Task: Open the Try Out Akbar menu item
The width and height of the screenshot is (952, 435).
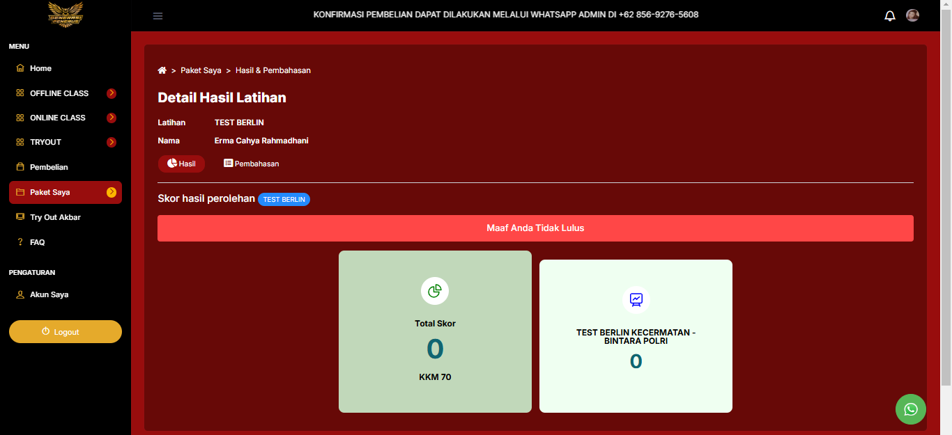Action: 66,217
